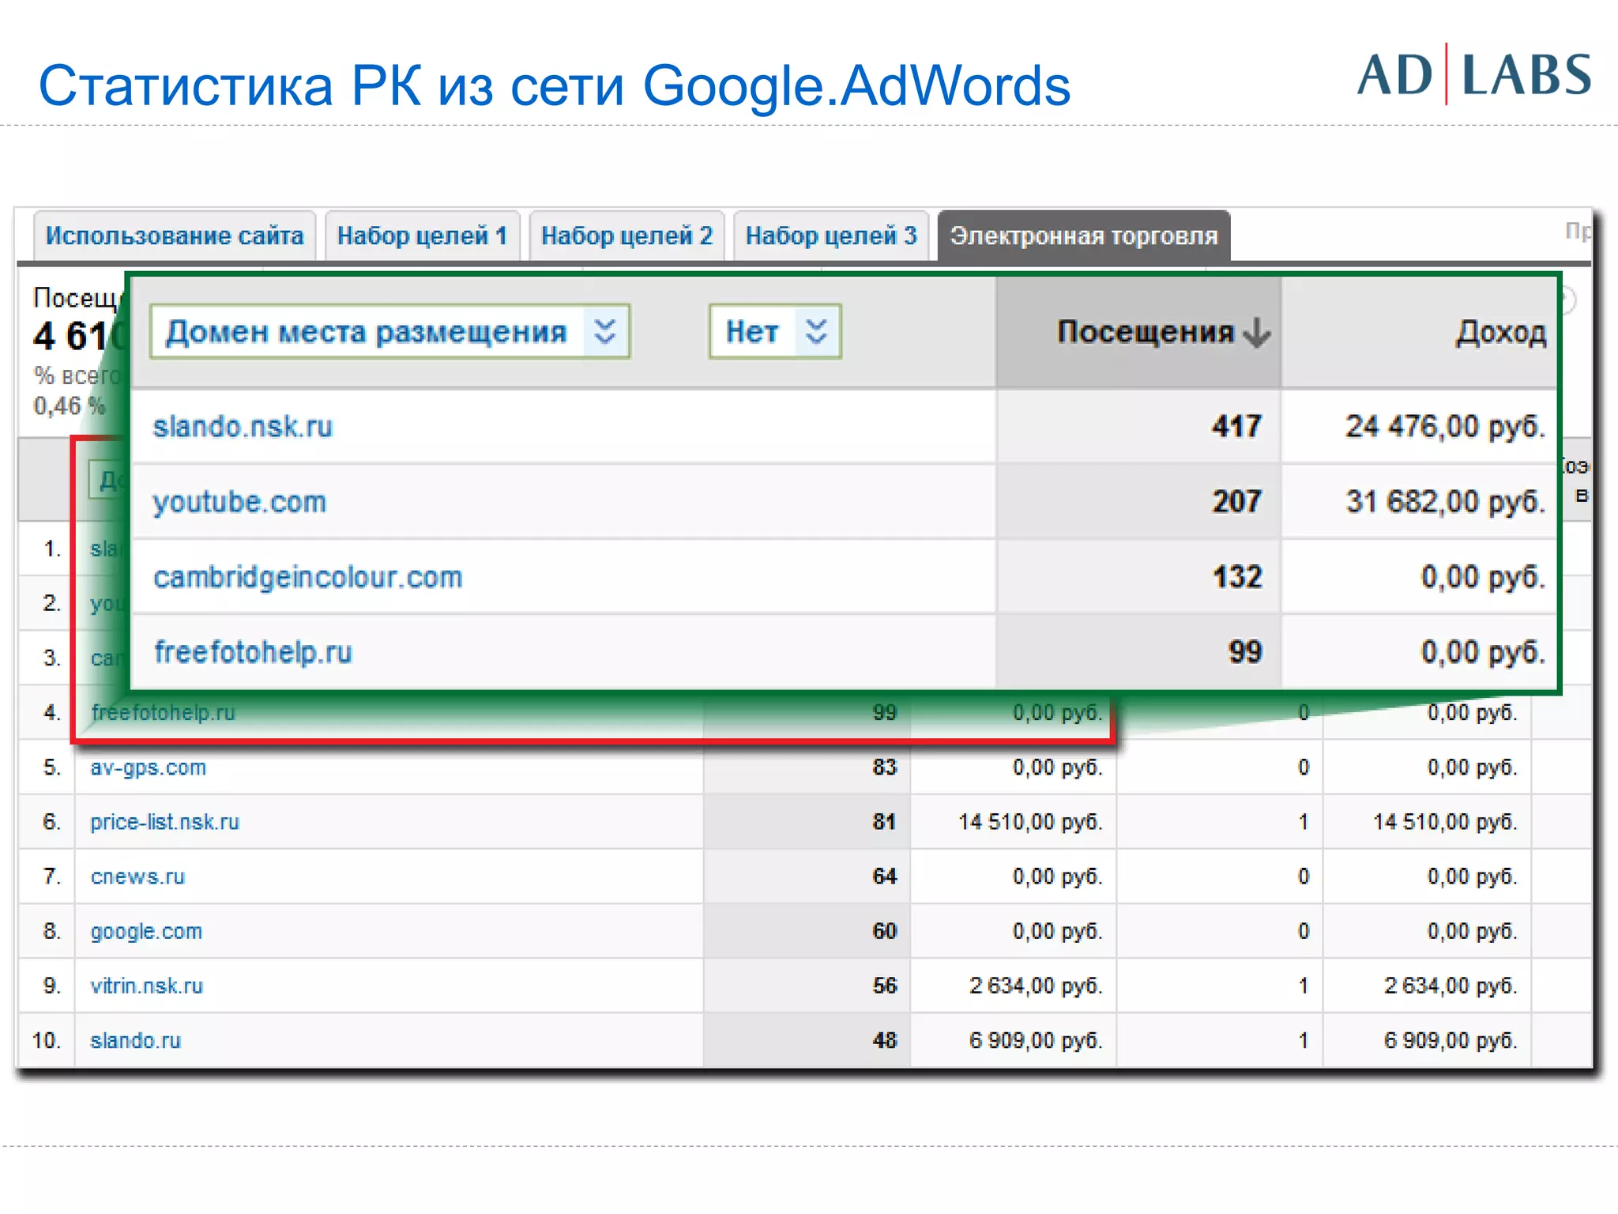The height and width of the screenshot is (1214, 1618).
Task: Open the Домен места размещения dropdown
Action: point(390,332)
